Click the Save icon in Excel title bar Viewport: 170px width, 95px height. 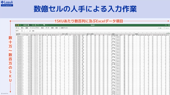tap(36, 25)
